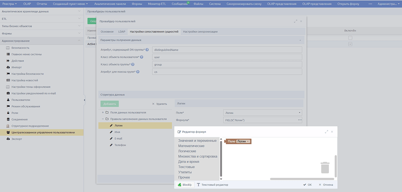Open Пользователи sidebar item
This screenshot has height=192, width=402.
click(x=20, y=100)
